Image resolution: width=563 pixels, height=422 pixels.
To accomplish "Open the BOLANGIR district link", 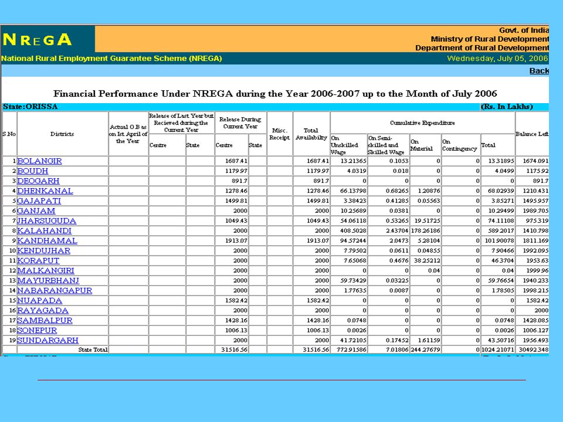I will (39, 161).
